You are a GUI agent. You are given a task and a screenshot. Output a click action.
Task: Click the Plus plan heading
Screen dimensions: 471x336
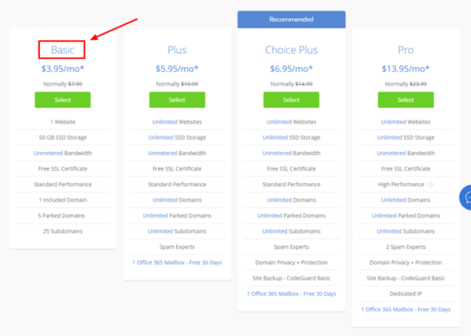point(177,50)
